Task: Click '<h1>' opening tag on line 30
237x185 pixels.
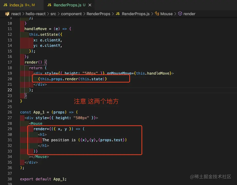Action: 42,135
